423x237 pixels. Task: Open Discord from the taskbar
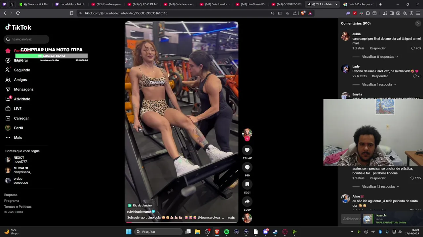[265, 232]
